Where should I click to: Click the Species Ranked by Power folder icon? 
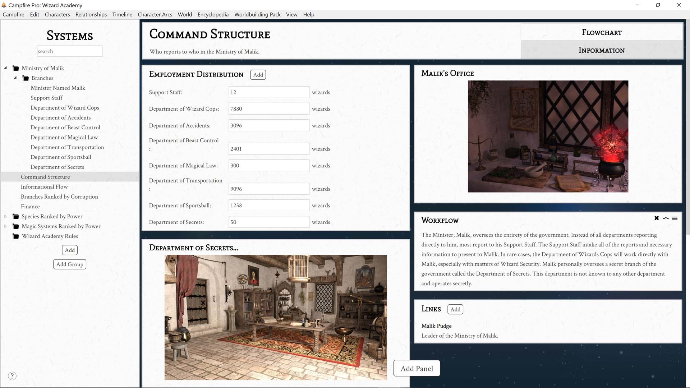click(16, 216)
